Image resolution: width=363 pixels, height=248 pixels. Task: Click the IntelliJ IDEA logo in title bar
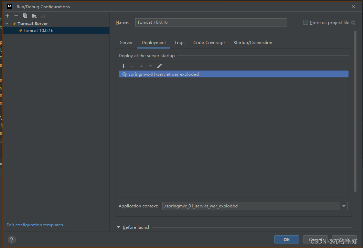pos(10,7)
